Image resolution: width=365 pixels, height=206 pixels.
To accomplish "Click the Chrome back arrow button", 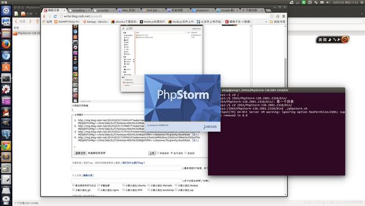I will click(44, 16).
